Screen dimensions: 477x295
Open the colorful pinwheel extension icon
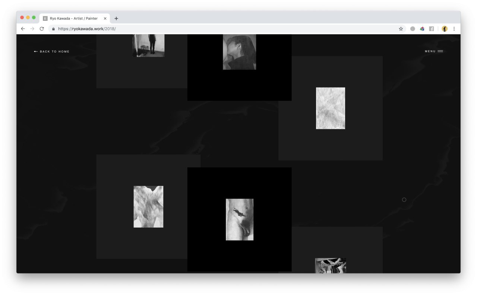[x=422, y=29]
